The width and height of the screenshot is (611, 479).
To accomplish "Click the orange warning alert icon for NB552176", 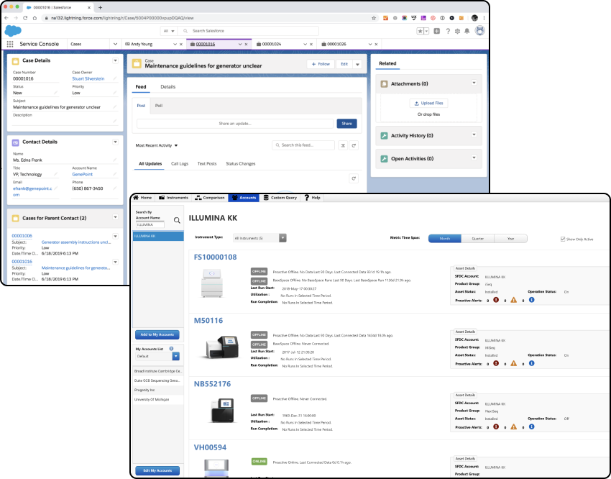I will pyautogui.click(x=513, y=426).
